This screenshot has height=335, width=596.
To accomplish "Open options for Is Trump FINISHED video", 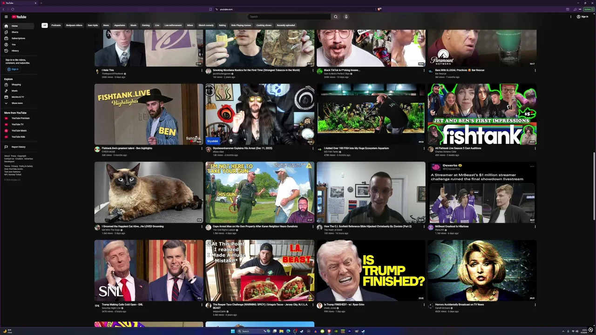I will [424, 305].
